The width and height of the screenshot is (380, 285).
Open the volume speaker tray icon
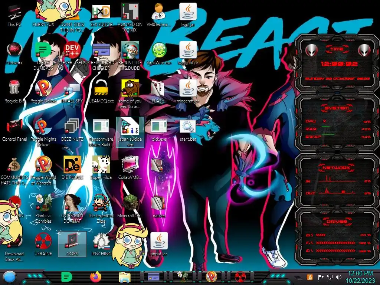tap(339, 277)
